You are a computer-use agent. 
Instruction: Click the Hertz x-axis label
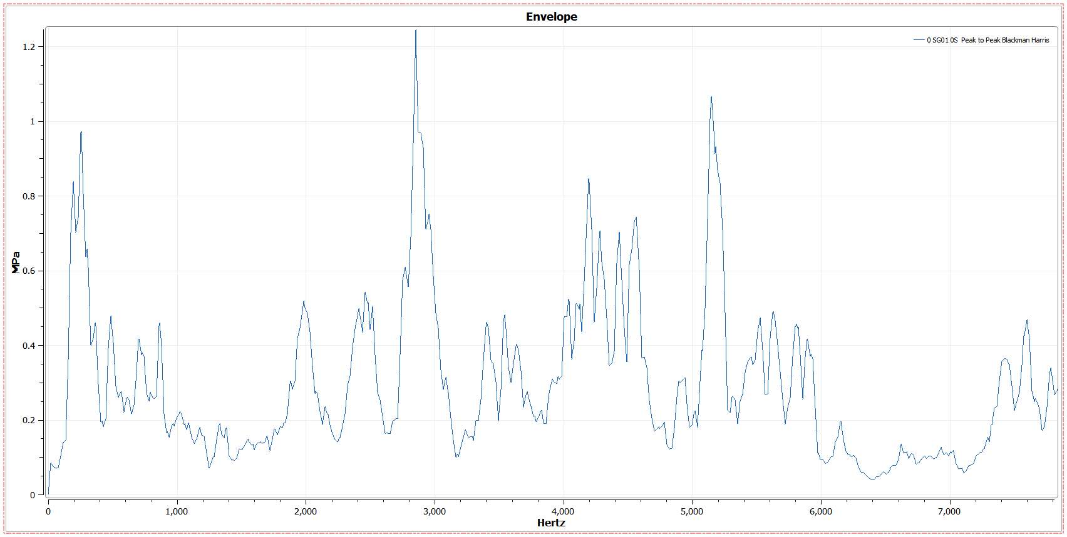[x=551, y=523]
